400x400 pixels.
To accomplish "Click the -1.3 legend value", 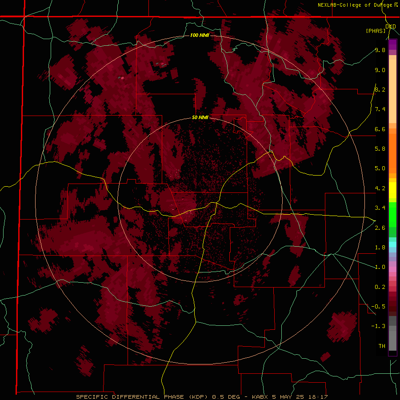I will click(x=379, y=326).
